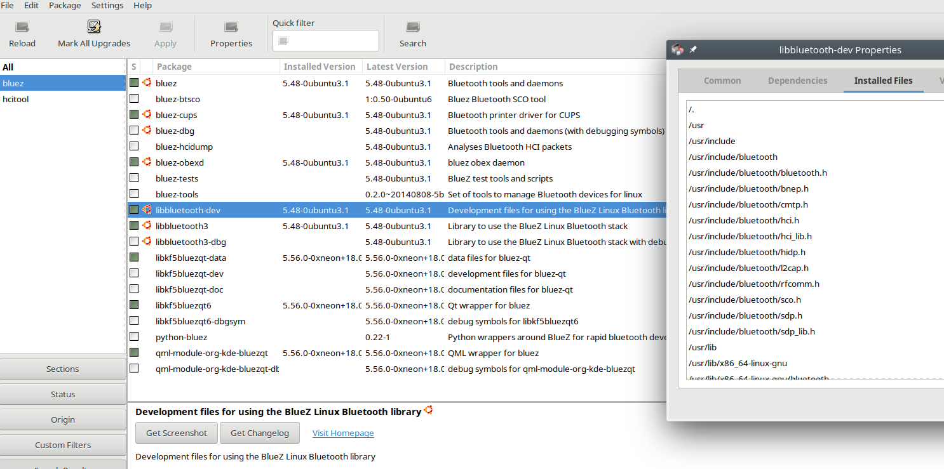944x469 pixels.
Task: Show the Sections filter list
Action: tap(63, 369)
